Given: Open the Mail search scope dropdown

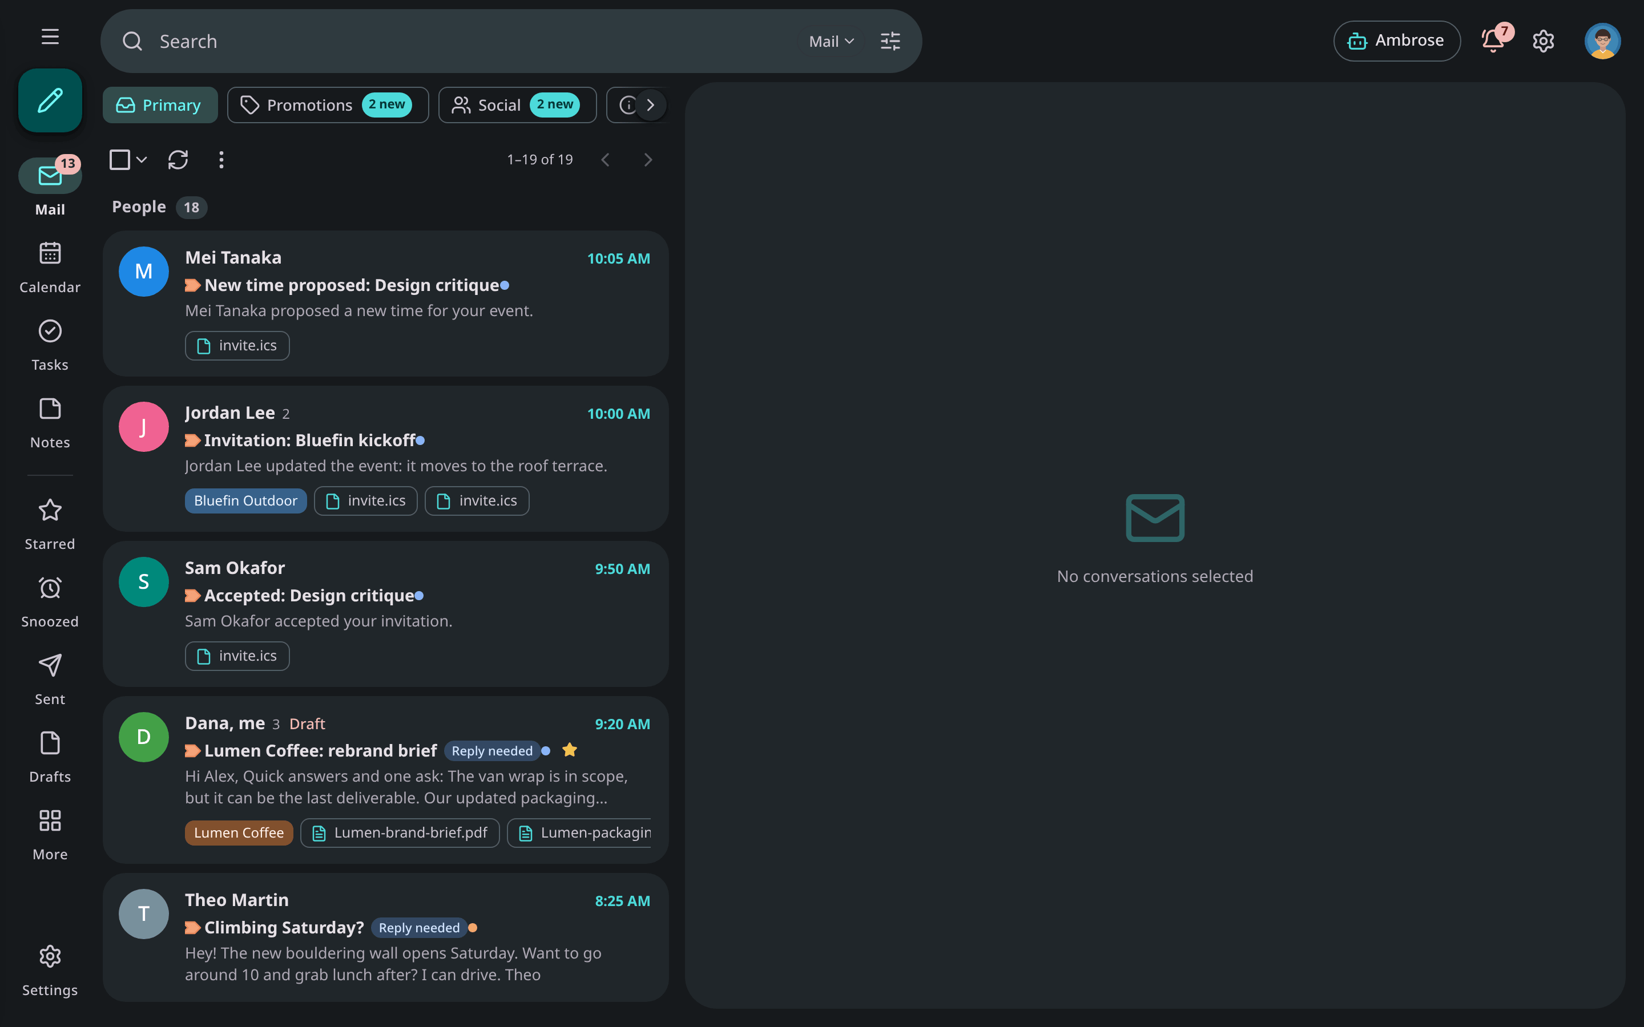Looking at the screenshot, I should tap(832, 42).
